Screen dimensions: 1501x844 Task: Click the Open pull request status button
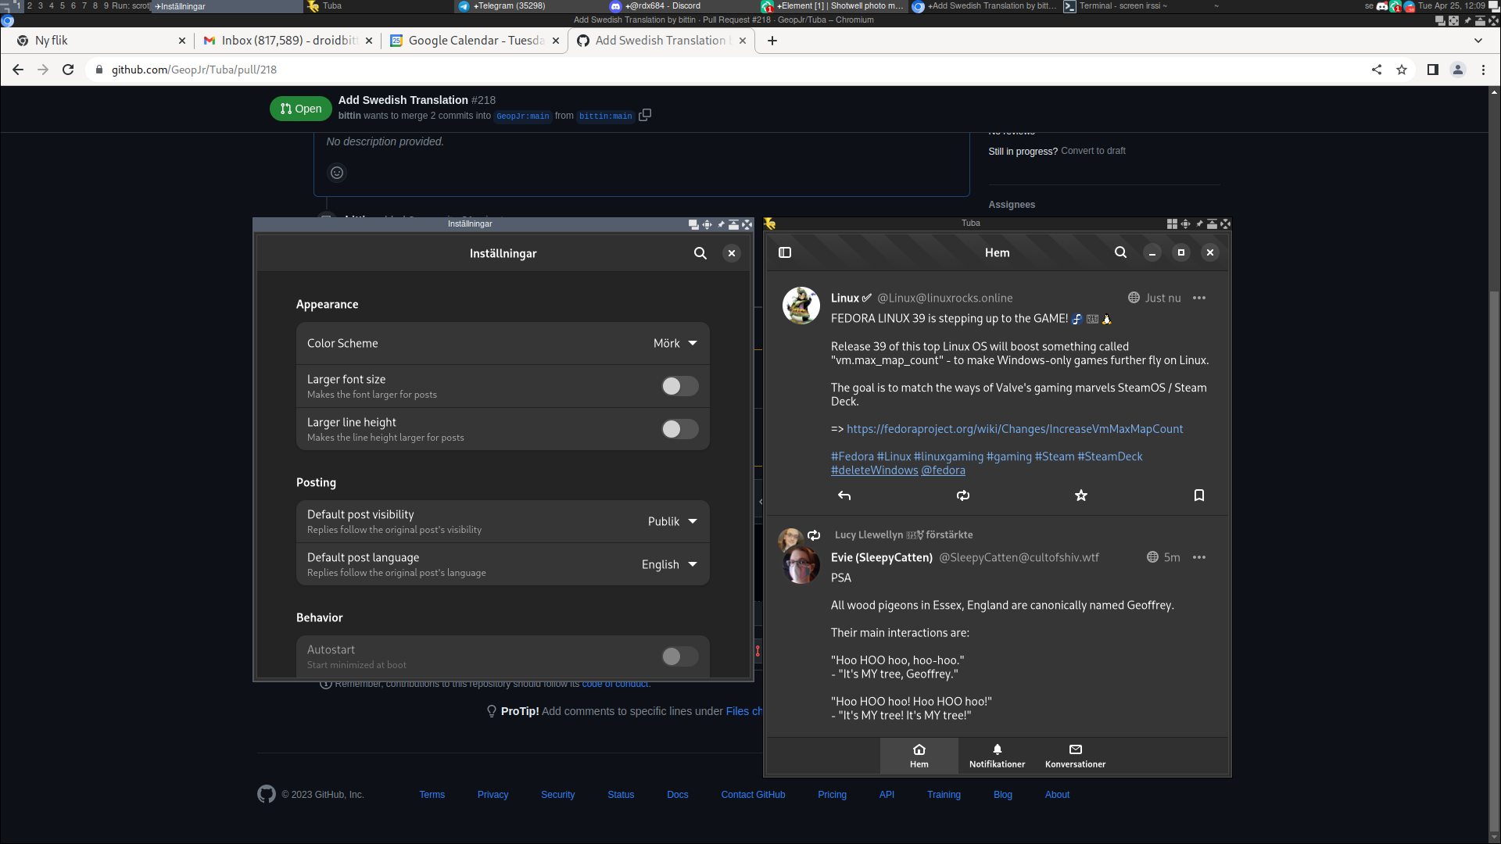[300, 108]
